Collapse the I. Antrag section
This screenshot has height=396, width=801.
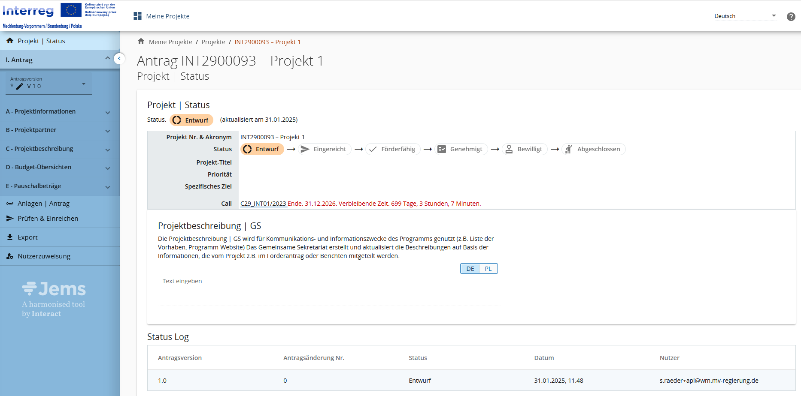(x=107, y=59)
